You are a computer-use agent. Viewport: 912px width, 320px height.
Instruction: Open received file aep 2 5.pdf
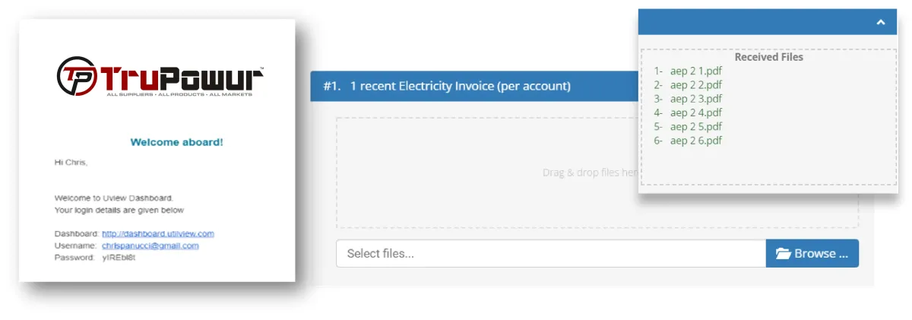point(695,127)
